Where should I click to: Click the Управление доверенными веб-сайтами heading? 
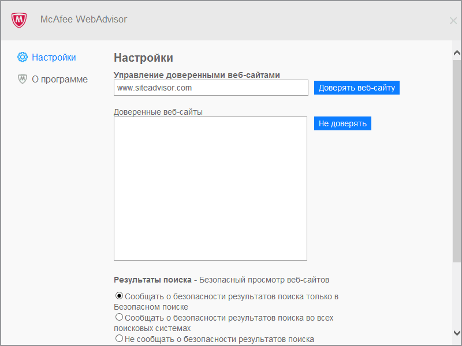(197, 75)
